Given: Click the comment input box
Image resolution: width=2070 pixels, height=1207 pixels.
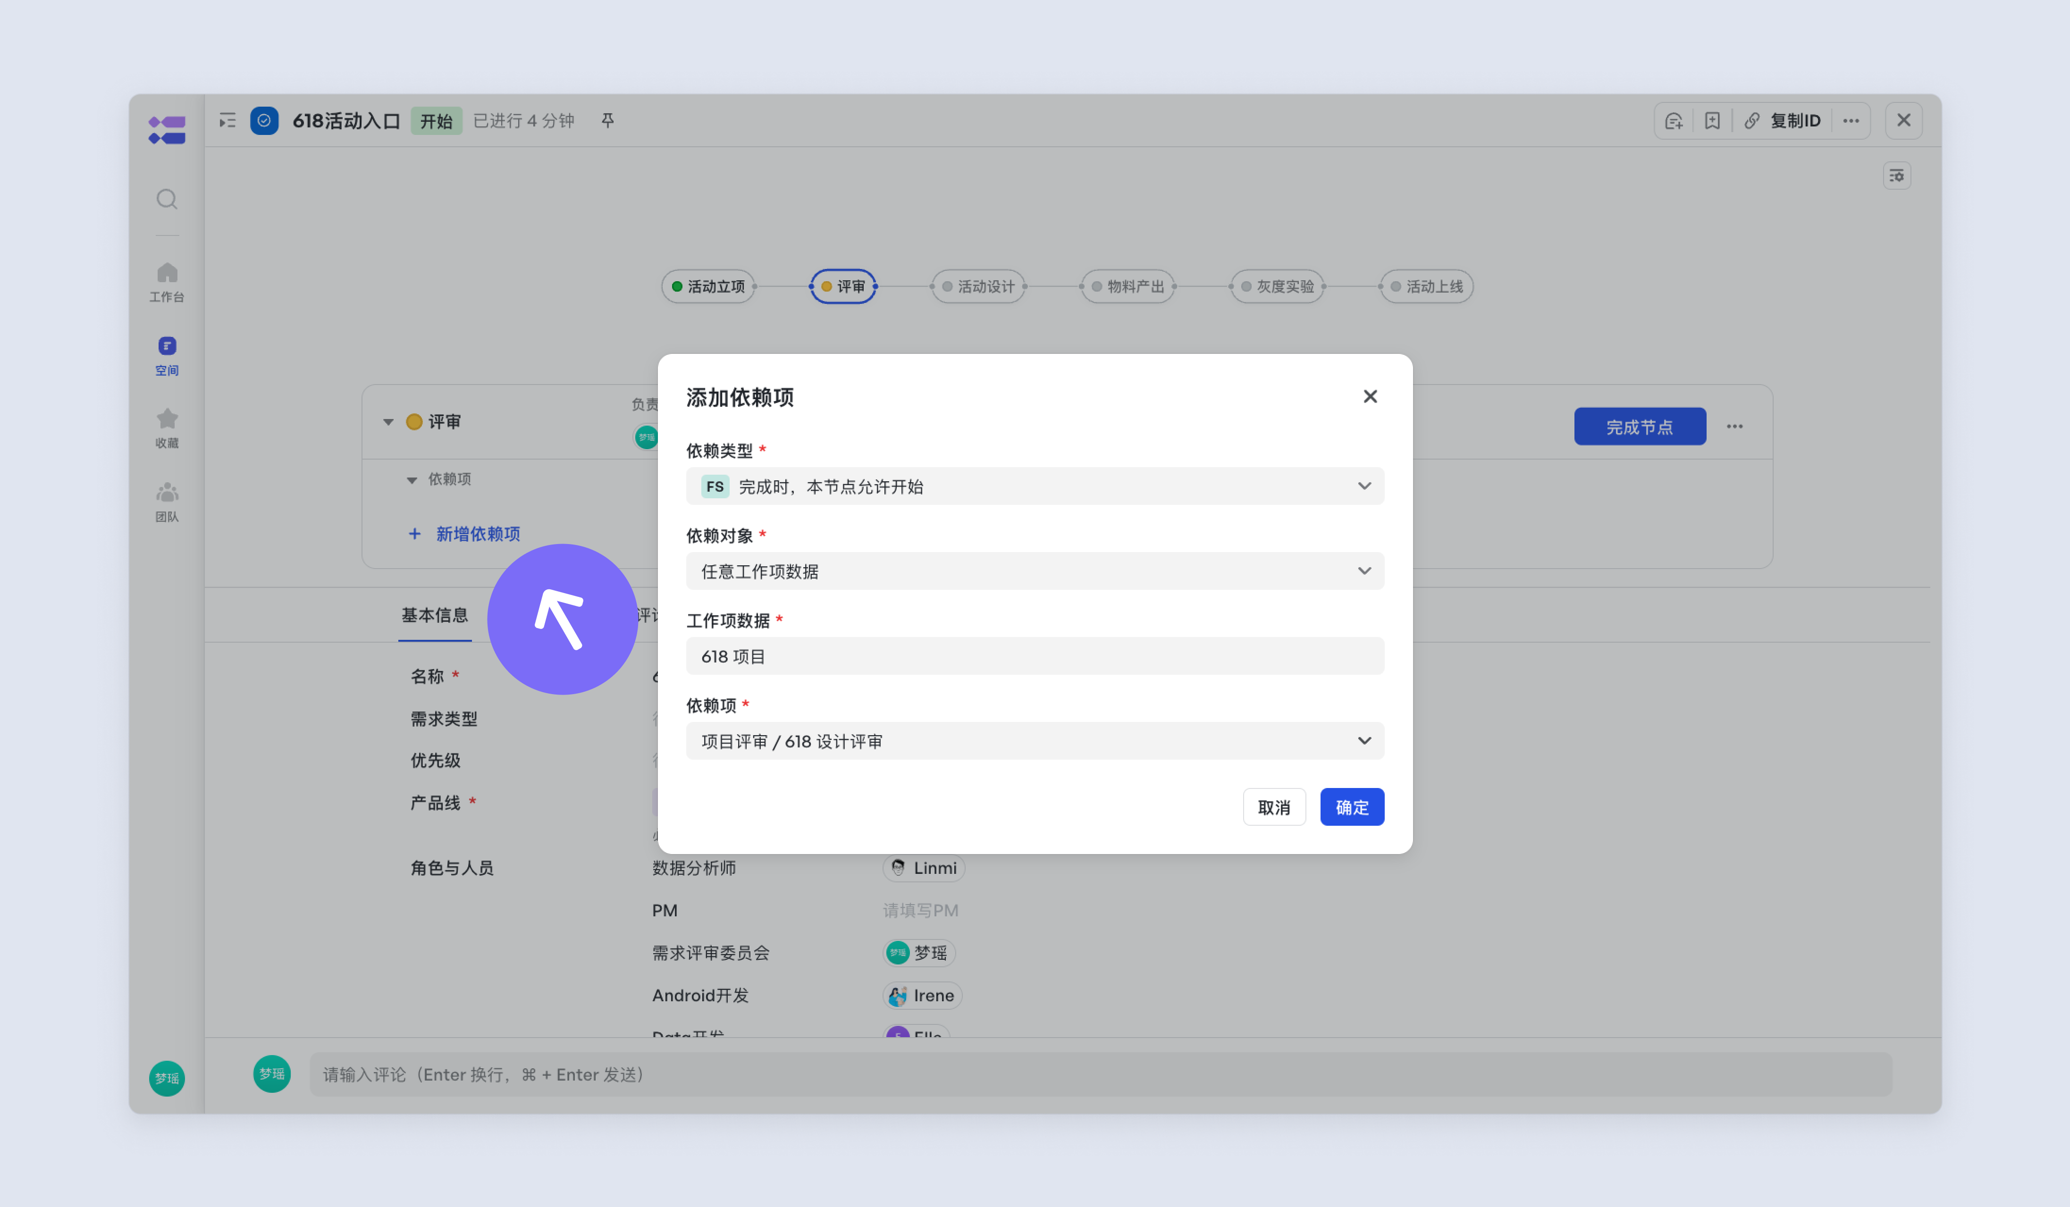Looking at the screenshot, I should click(x=1101, y=1075).
